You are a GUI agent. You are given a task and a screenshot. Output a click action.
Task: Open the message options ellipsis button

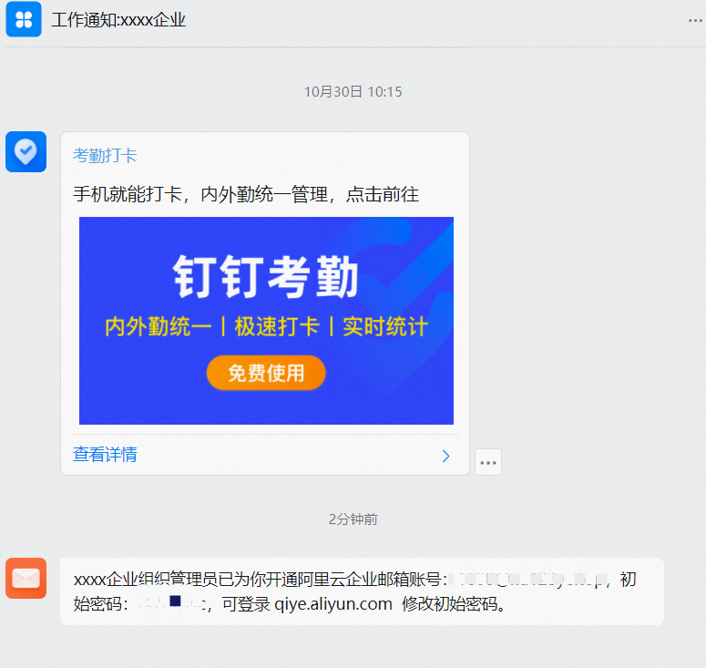pos(488,462)
